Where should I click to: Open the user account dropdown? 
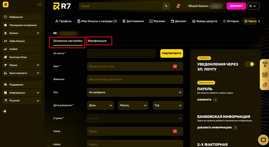[x=253, y=6]
